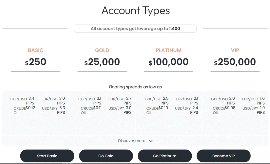
Task: Select the VIP account heading
Action: (235, 50)
